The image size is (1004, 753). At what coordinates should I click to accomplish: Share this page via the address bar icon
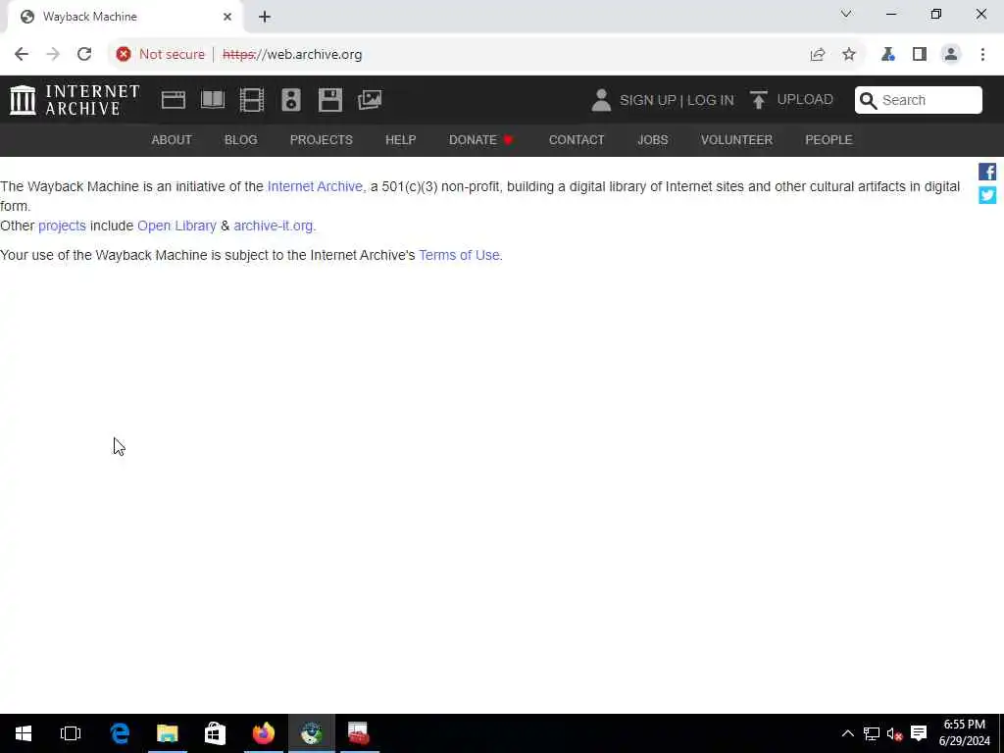[817, 55]
